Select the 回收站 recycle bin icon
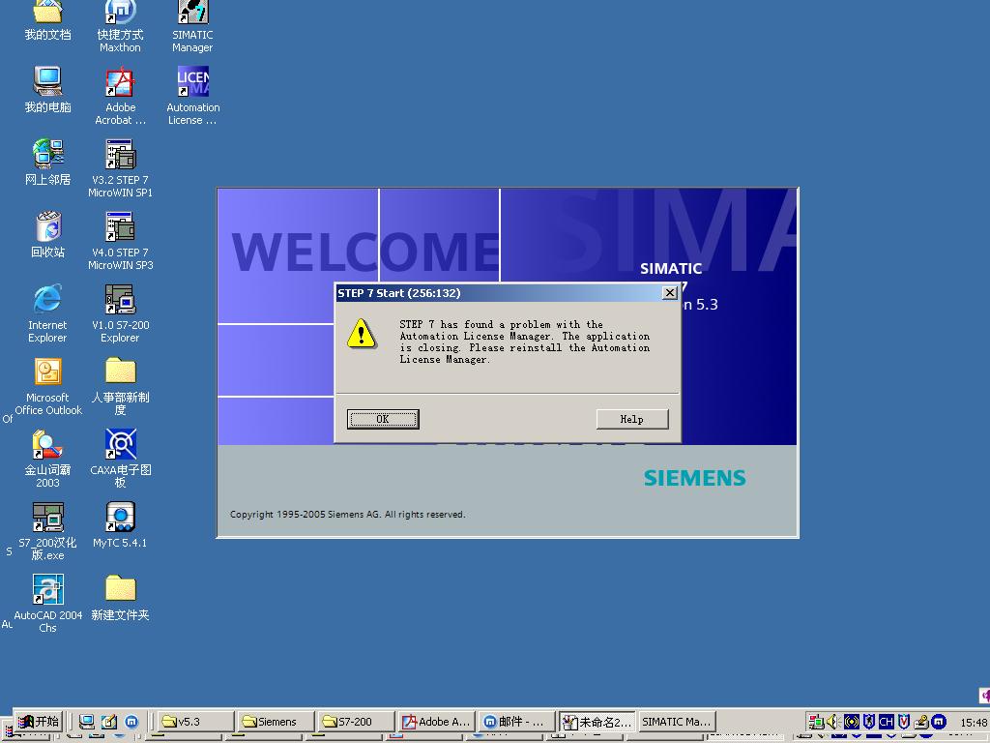The image size is (990, 743). (x=48, y=235)
